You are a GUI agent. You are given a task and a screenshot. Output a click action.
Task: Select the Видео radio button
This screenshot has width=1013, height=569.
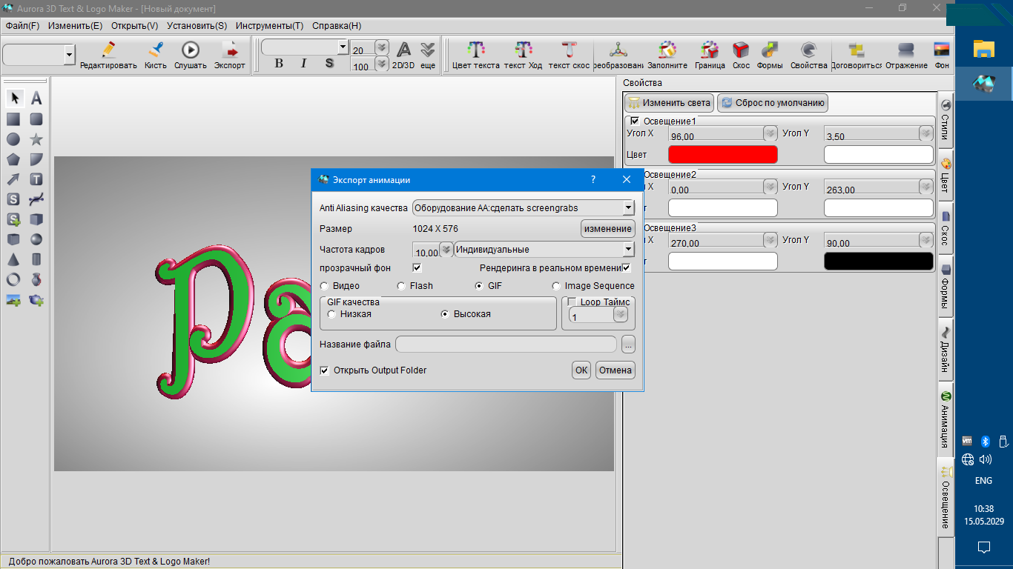coord(324,286)
